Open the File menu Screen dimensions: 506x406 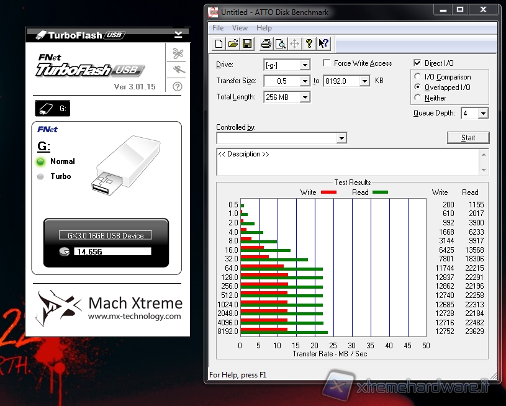coord(218,28)
